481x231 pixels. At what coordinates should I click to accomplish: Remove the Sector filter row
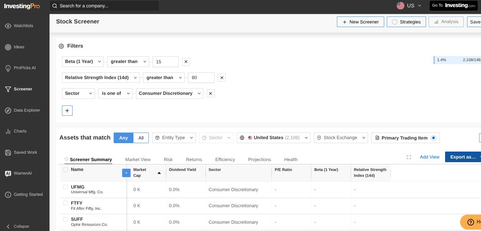(210, 93)
